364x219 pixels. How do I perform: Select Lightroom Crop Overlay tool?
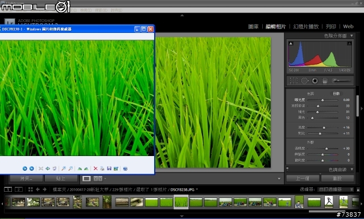click(293, 81)
